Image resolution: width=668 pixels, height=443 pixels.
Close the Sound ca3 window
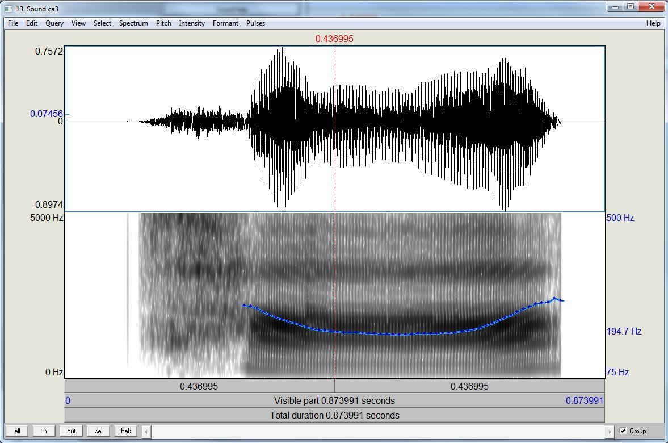(652, 7)
